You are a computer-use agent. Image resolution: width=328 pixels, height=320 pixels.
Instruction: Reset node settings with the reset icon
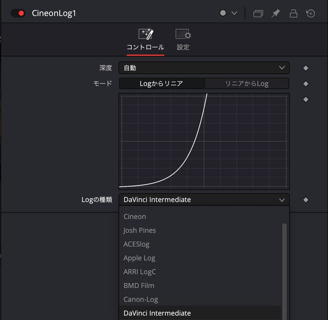point(311,13)
